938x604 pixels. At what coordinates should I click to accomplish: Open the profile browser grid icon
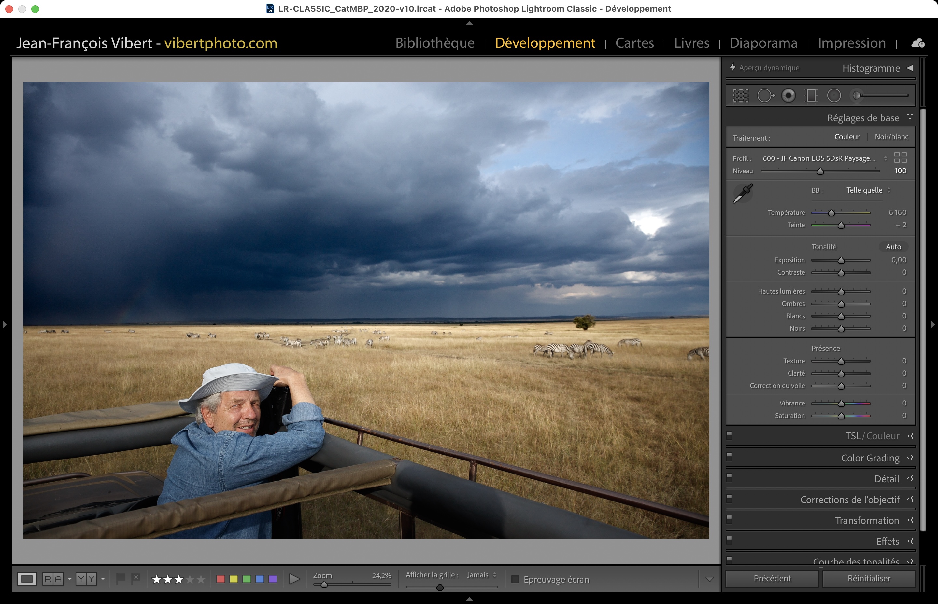[x=900, y=158]
